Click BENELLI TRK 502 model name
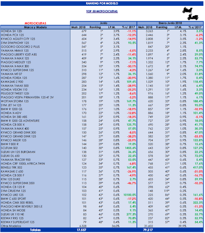Screen dimensions: 205x233 coord(12,167)
